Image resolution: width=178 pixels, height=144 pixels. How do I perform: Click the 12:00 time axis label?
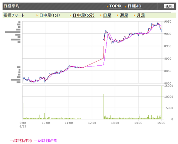[92, 123]
